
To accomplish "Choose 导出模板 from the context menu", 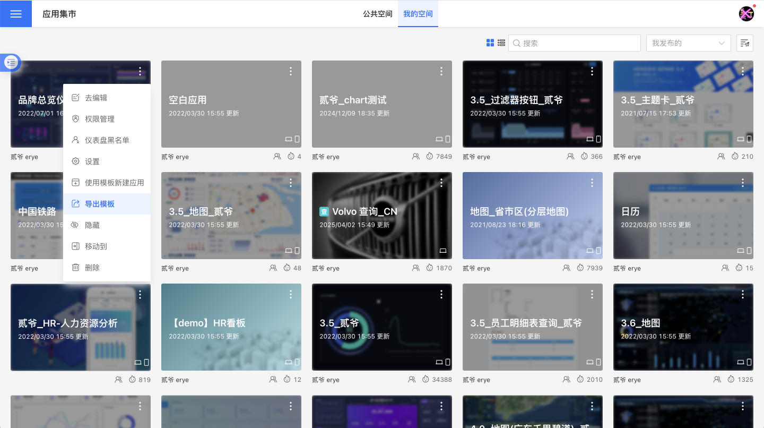I will (100, 204).
